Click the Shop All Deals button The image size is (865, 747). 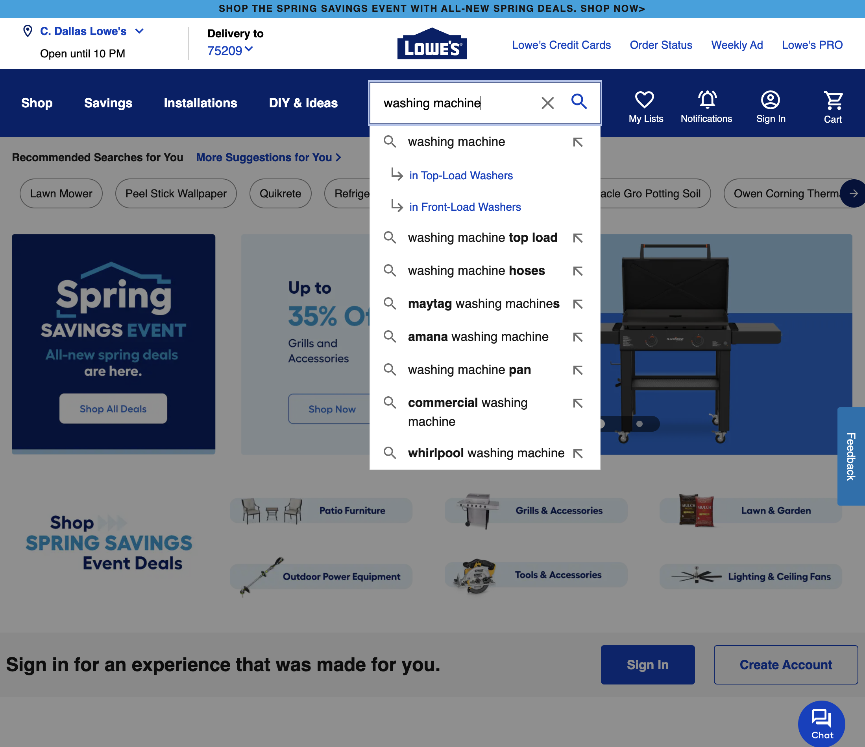[113, 408]
